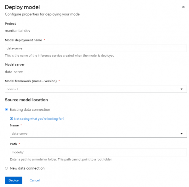Click the Model server data-serve value
Screen dimensions: 189x187
tap(14, 72)
